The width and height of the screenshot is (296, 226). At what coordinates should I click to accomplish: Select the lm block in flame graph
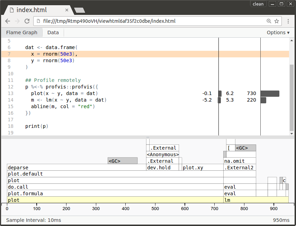pyautogui.click(x=255, y=200)
